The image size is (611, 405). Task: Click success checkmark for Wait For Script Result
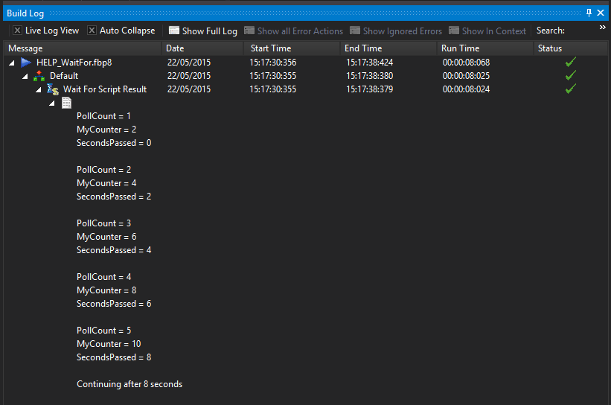[571, 89]
